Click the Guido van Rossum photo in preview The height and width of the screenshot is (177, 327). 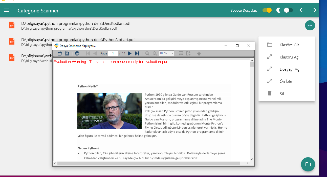pos(110,111)
